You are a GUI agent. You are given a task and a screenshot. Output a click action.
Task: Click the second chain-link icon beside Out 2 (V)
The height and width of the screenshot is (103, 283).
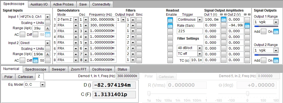click(x=249, y=15)
